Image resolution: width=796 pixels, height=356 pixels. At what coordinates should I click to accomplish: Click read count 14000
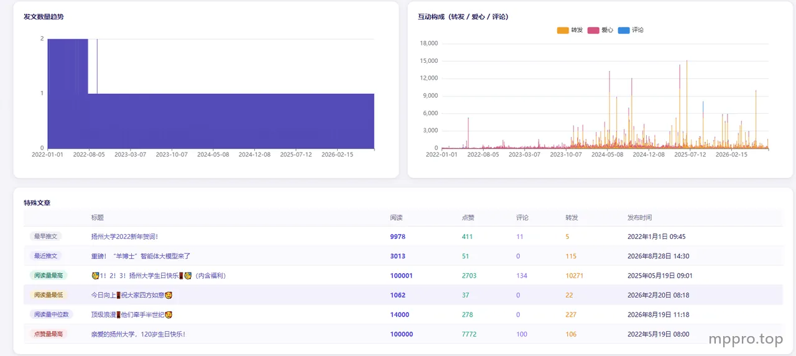click(x=399, y=315)
